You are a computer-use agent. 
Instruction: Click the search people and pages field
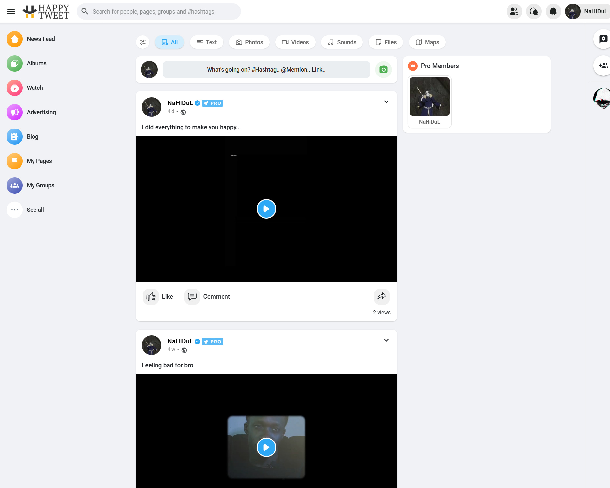[x=159, y=11]
